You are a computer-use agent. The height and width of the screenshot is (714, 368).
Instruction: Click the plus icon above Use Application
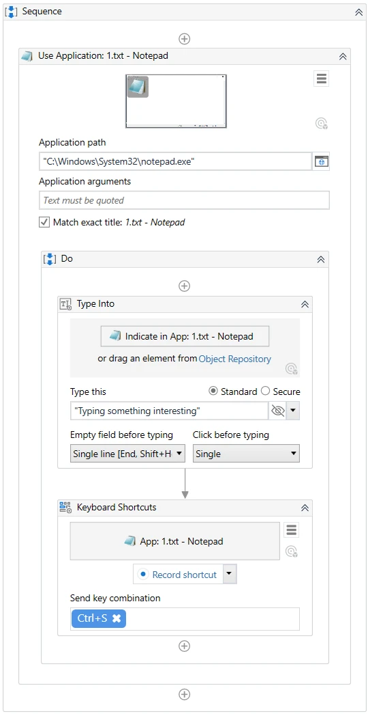tap(184, 39)
